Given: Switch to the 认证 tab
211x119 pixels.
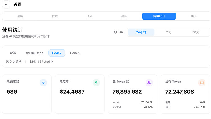Looking at the screenshot, I should click(90, 16).
